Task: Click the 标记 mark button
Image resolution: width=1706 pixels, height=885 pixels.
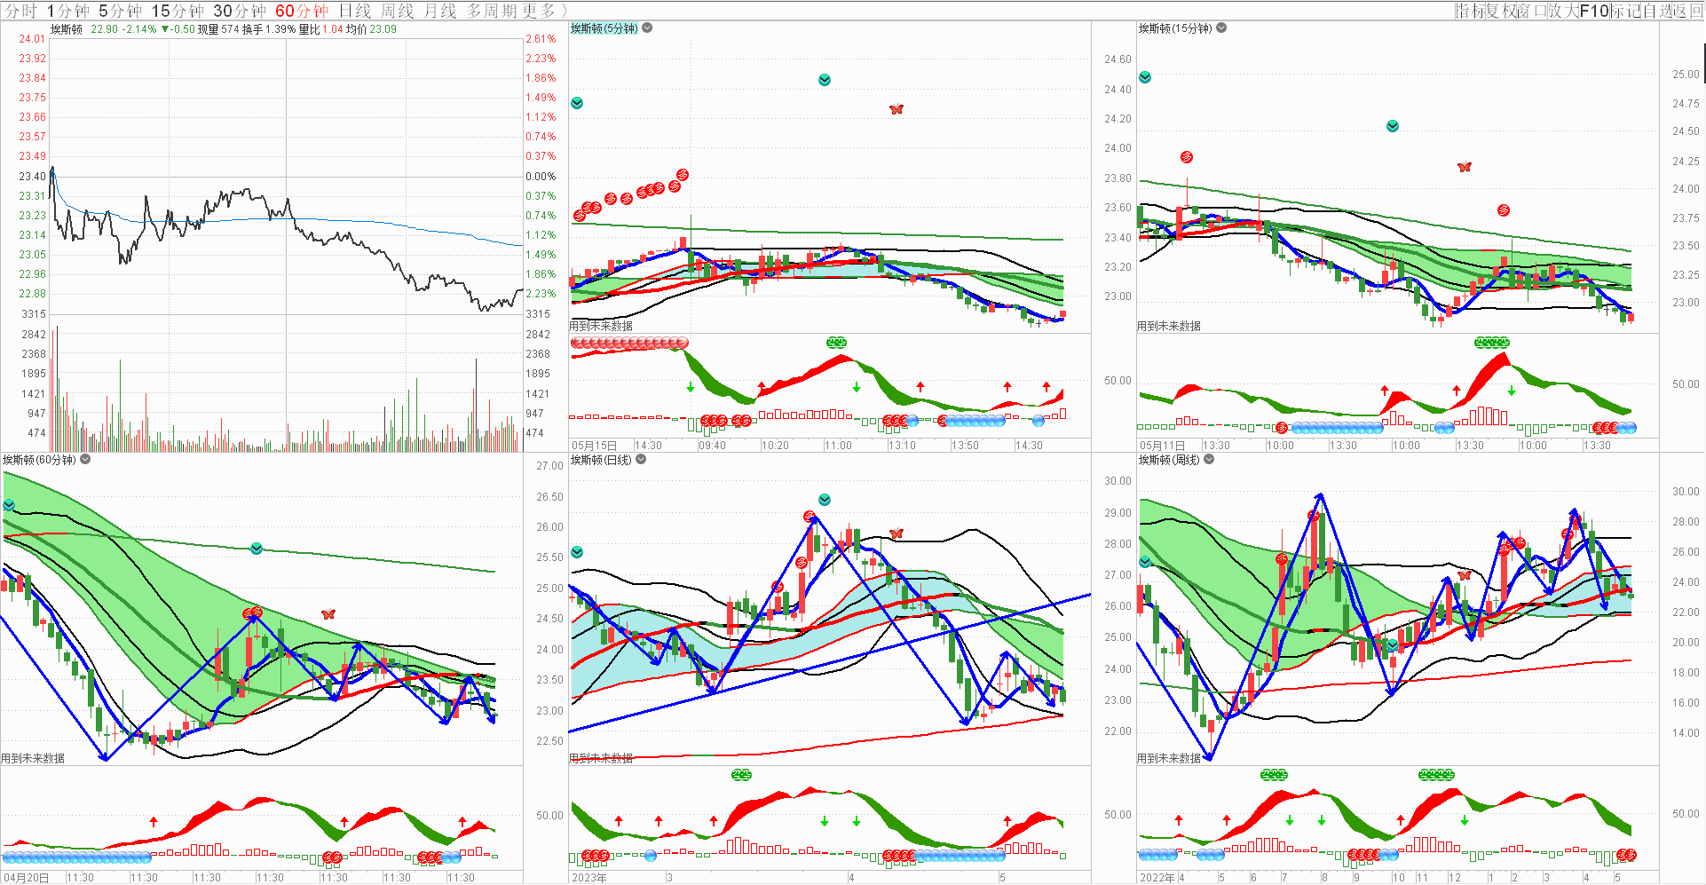Action: click(x=1626, y=11)
